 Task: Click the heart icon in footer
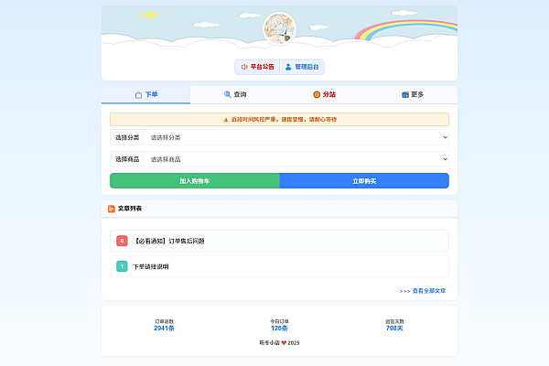(x=284, y=343)
